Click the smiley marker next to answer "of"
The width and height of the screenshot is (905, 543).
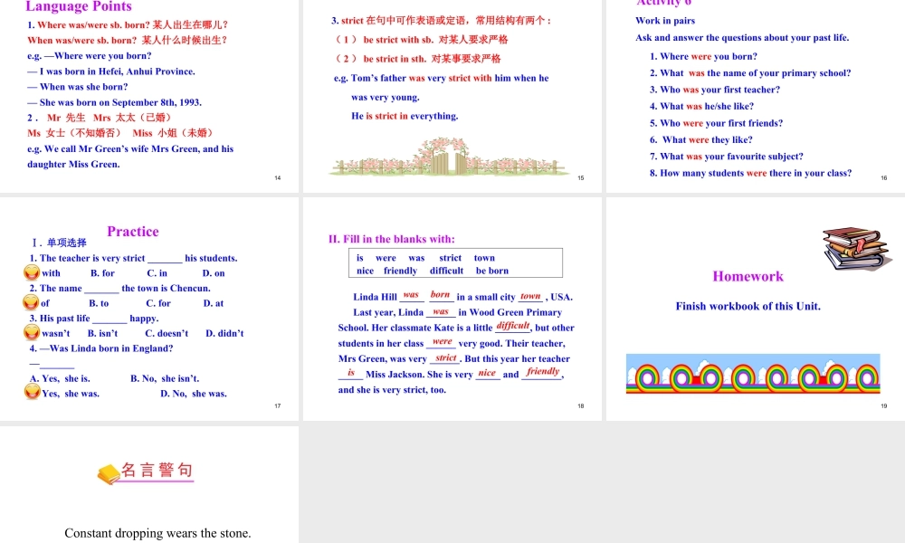click(33, 302)
